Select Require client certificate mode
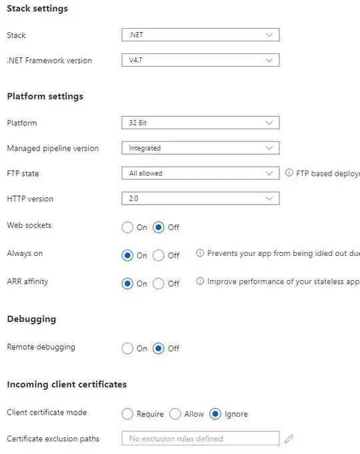Image resolution: width=360 pixels, height=454 pixels. point(127,414)
